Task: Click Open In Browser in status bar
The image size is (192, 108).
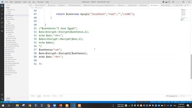Action: click(x=14, y=102)
